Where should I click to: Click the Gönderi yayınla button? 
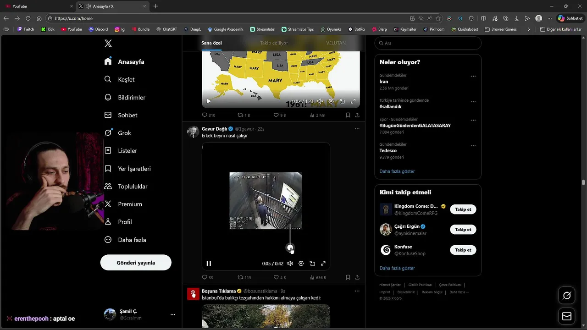136,263
